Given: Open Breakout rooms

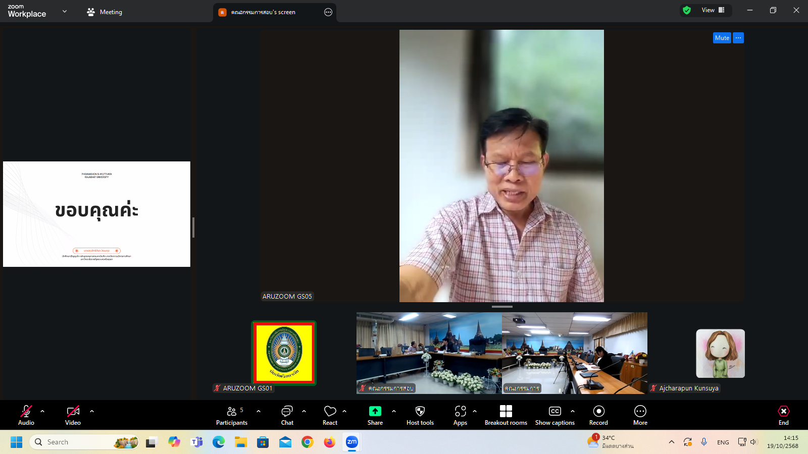Looking at the screenshot, I should [506, 415].
